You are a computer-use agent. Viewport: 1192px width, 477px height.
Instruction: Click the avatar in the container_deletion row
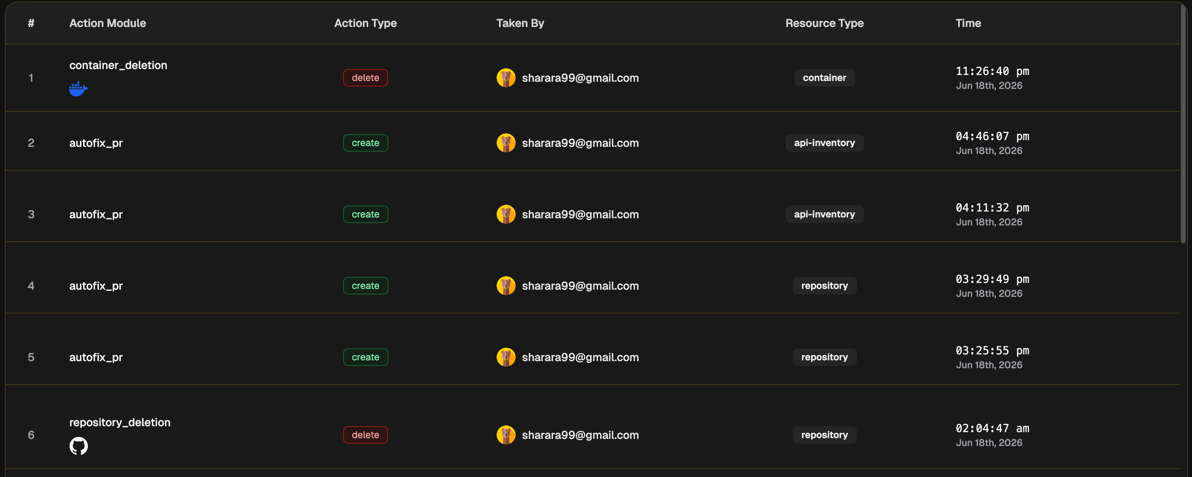506,77
